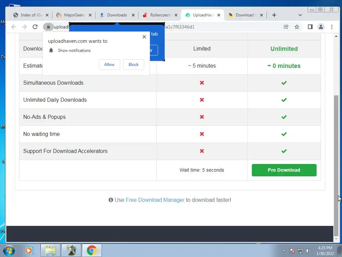Select the Simultaneous Downloads label
342x257 pixels.
(x=53, y=83)
